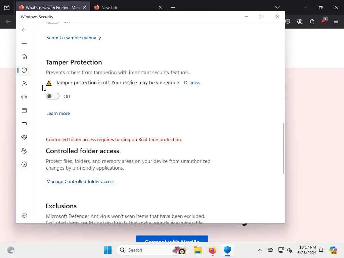
Task: Click the taskbar Search box
Action: (153, 250)
